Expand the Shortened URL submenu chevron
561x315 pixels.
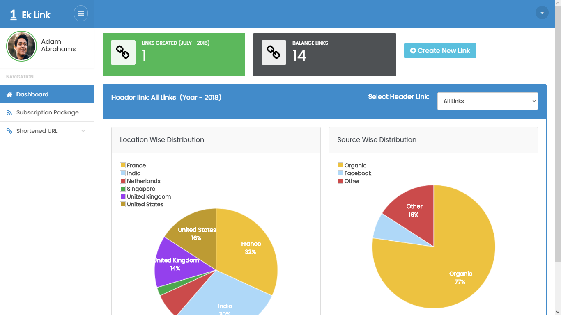pyautogui.click(x=83, y=131)
